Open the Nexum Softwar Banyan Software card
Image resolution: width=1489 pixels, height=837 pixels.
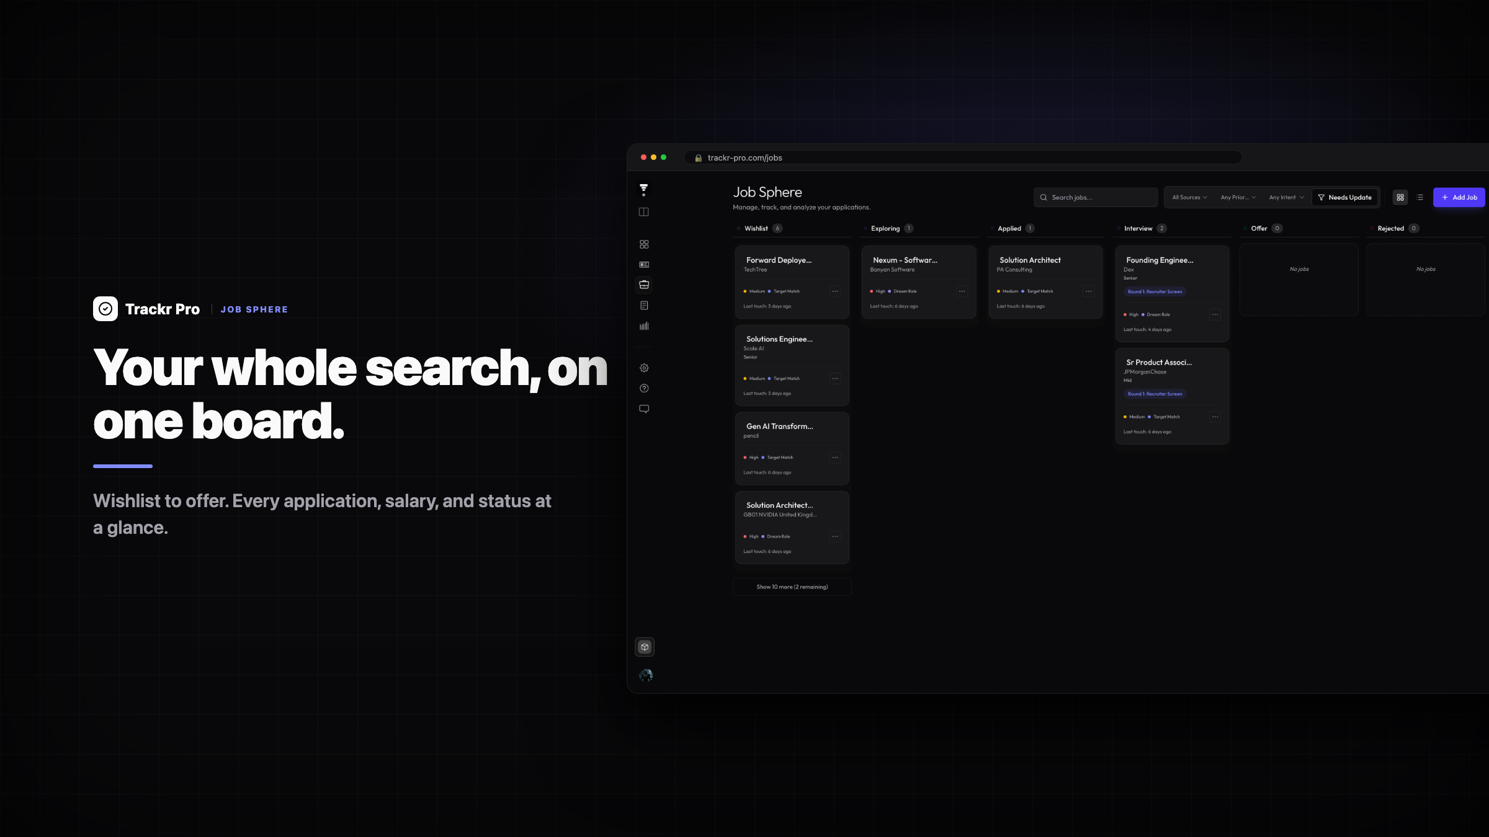coord(919,282)
